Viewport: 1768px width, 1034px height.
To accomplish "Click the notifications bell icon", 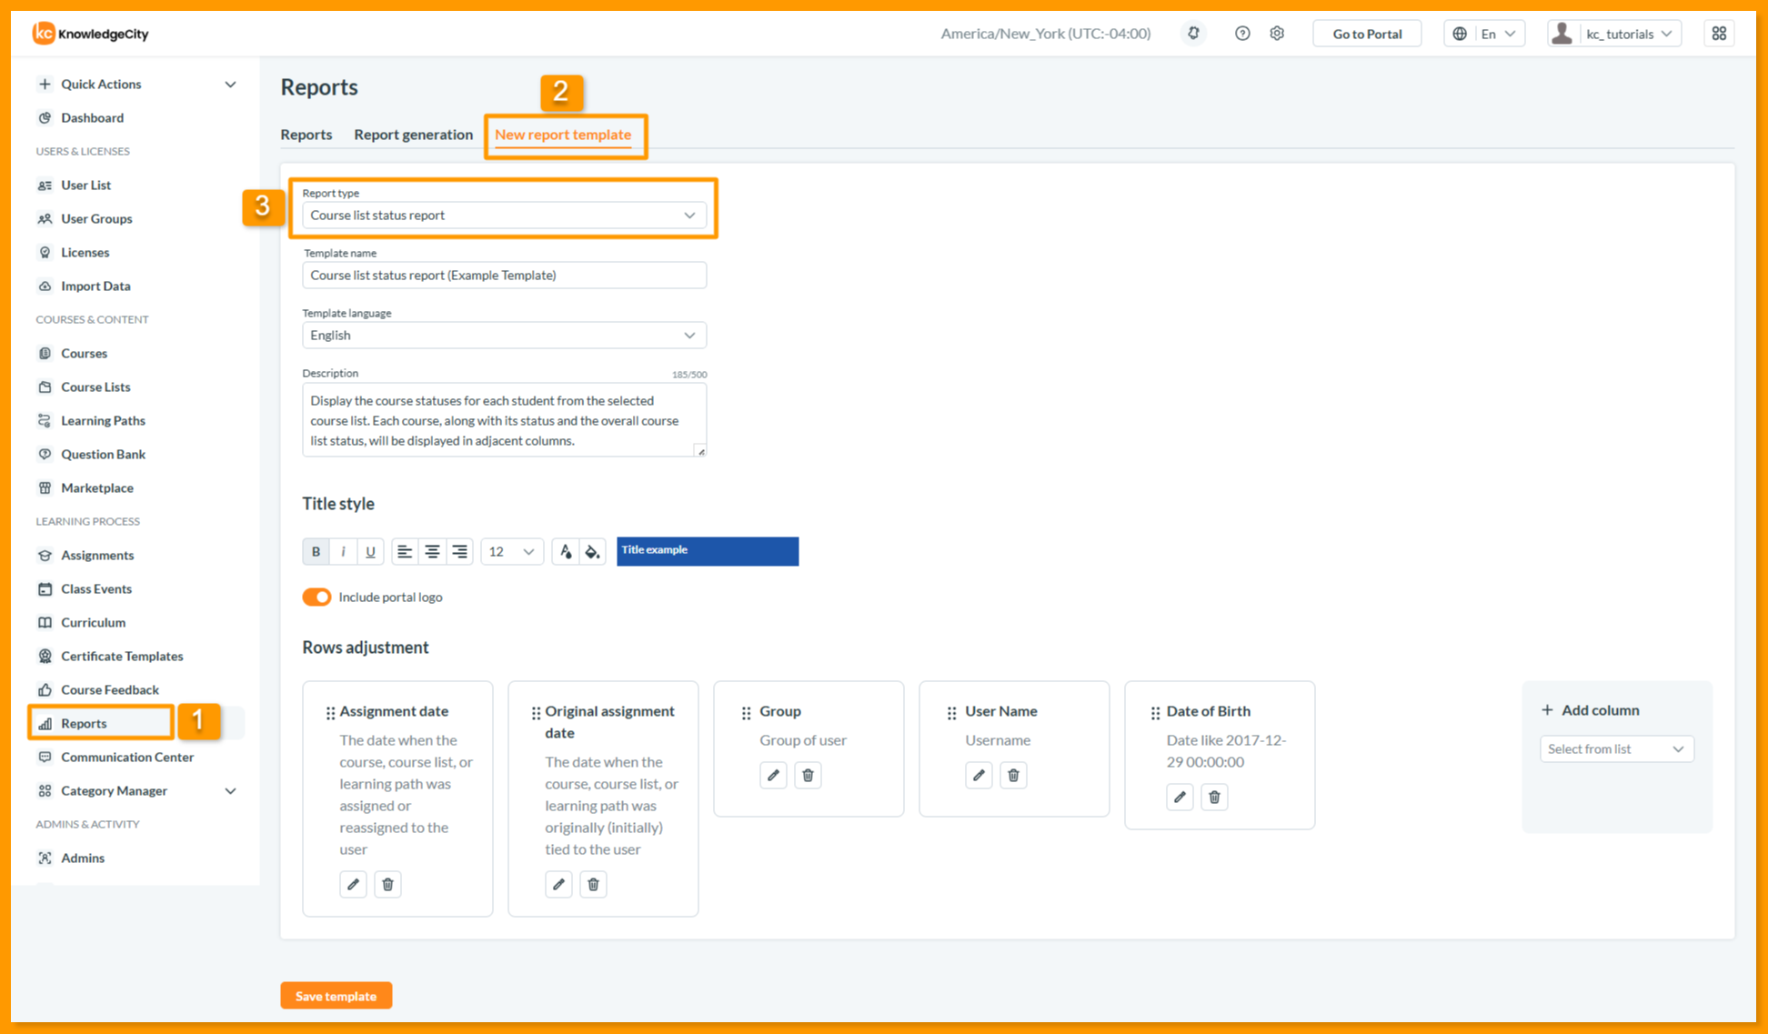I will tap(1193, 34).
